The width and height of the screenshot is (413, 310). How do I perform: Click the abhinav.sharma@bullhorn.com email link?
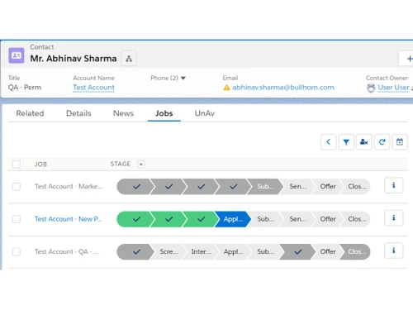tap(283, 88)
